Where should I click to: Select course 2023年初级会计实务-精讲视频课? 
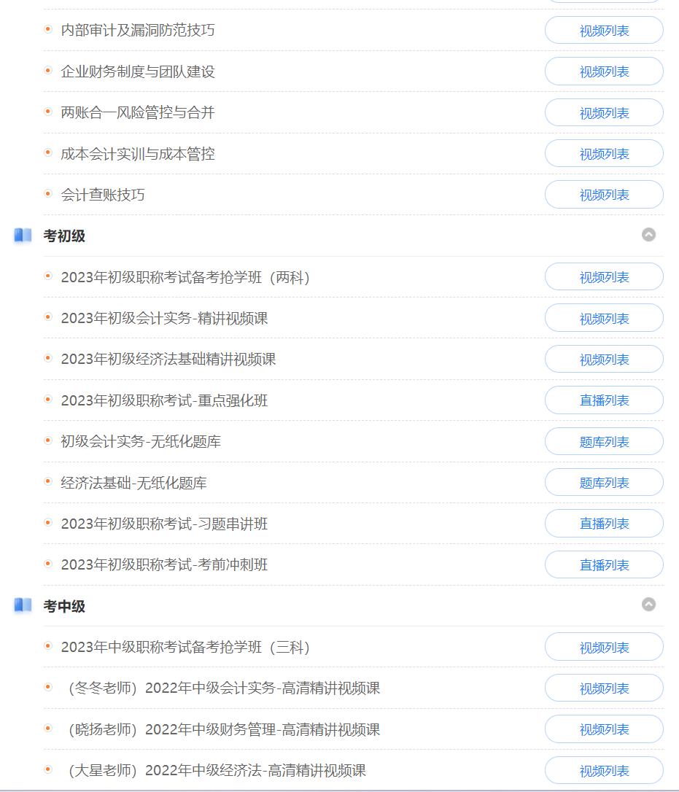click(164, 318)
